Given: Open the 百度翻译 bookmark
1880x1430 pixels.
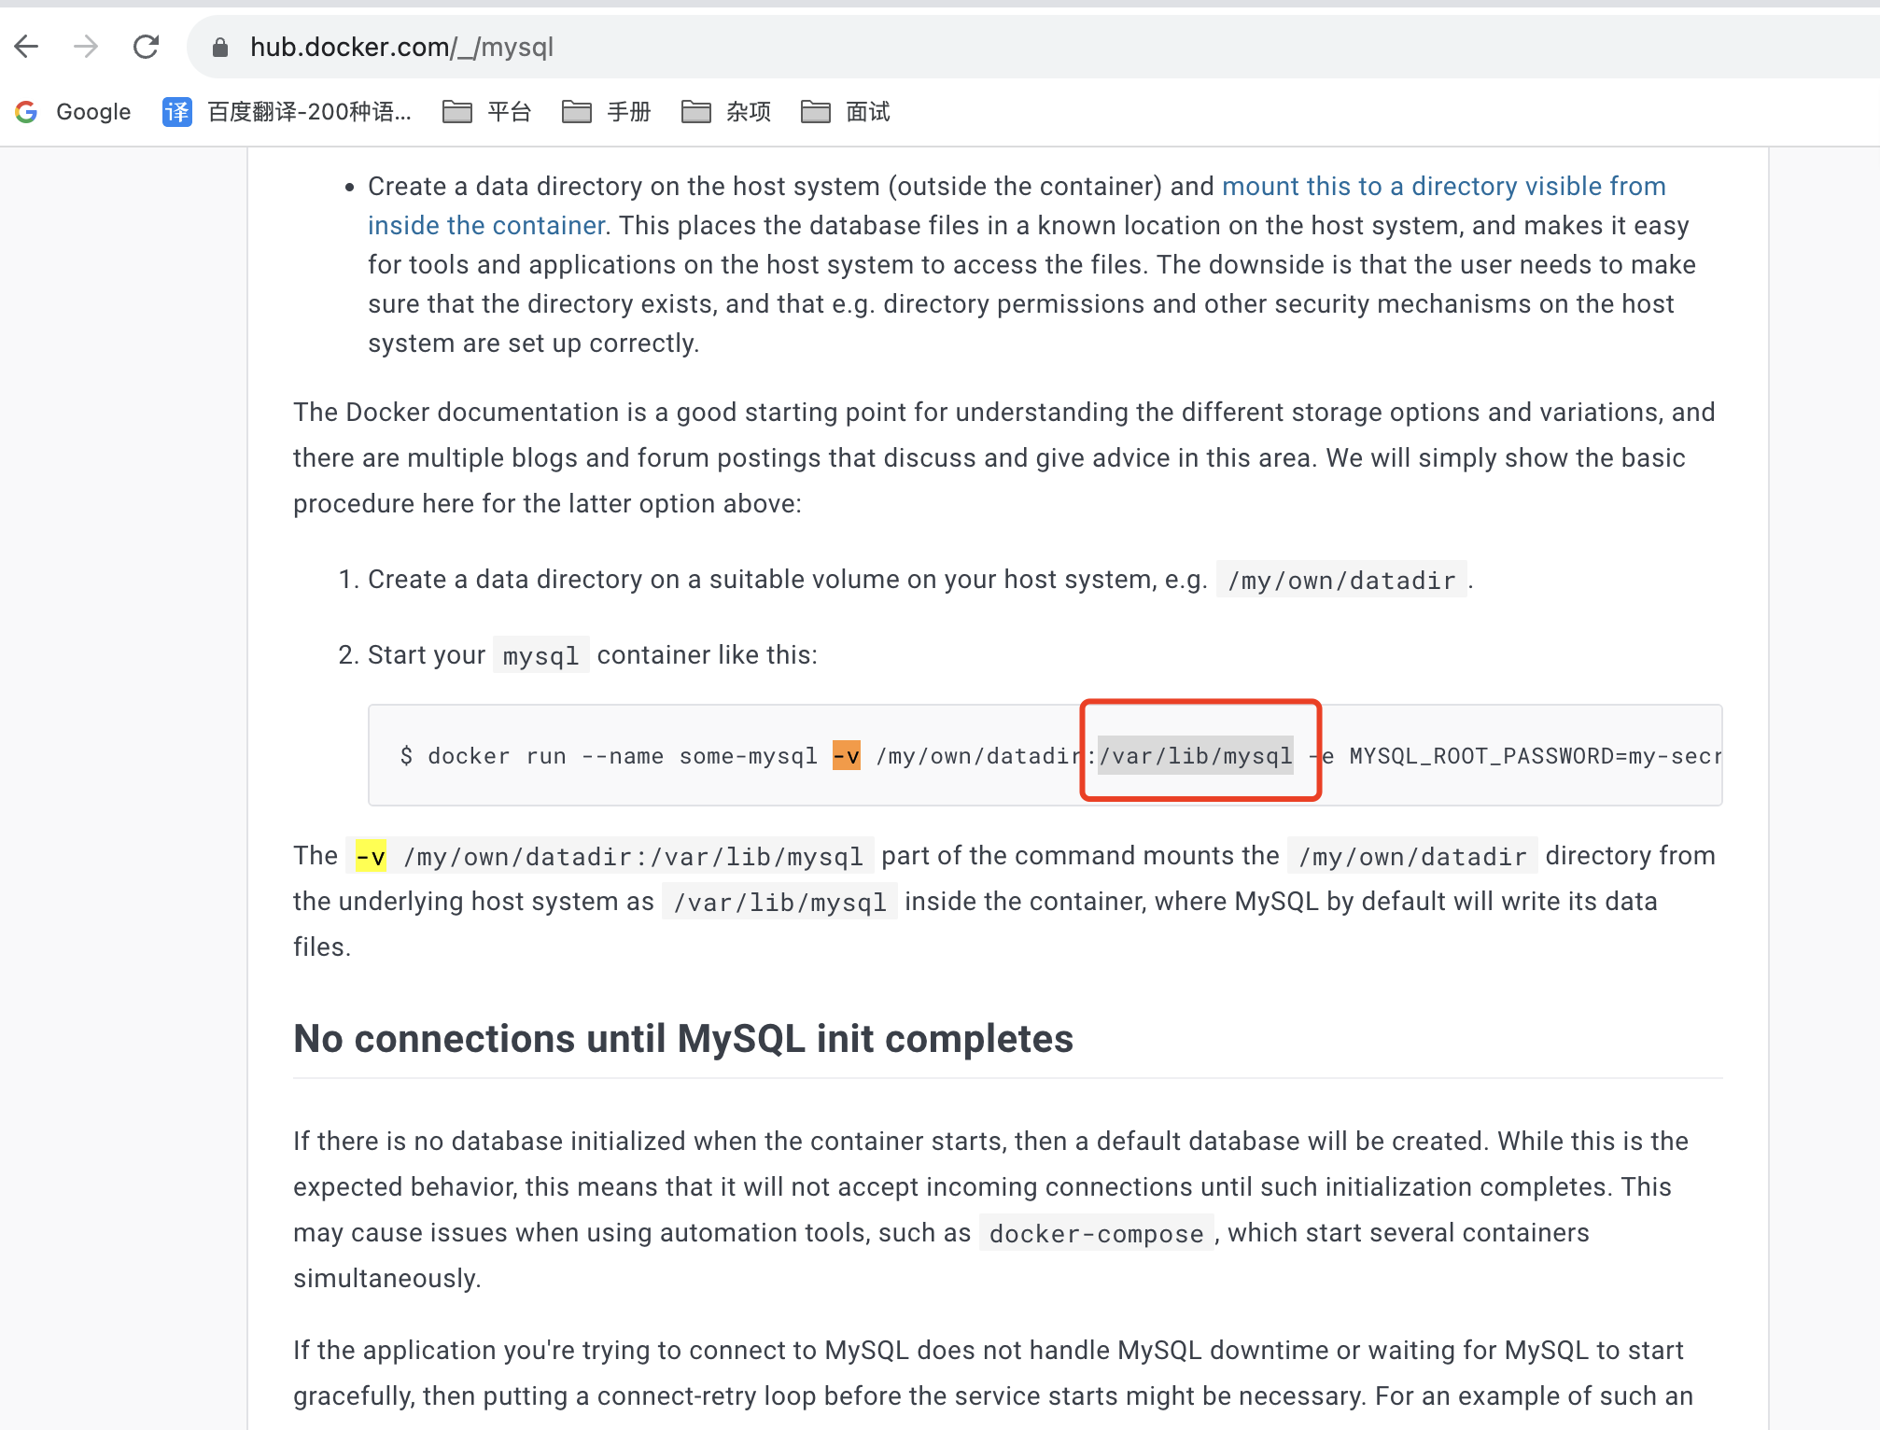Looking at the screenshot, I should (287, 112).
